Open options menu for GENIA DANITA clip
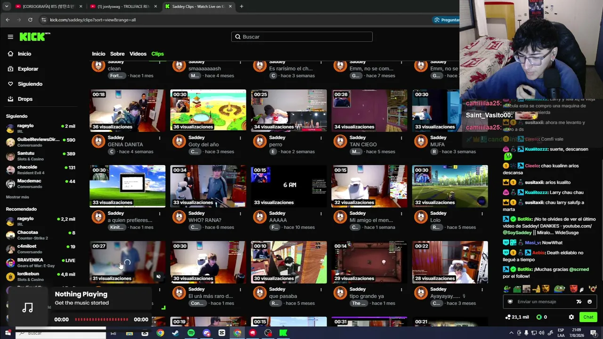 160,138
